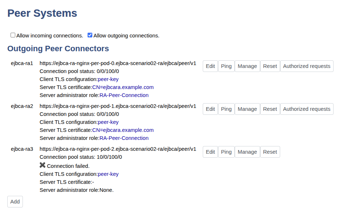Open peer-key link under ejbca-ra1

coord(108,79)
